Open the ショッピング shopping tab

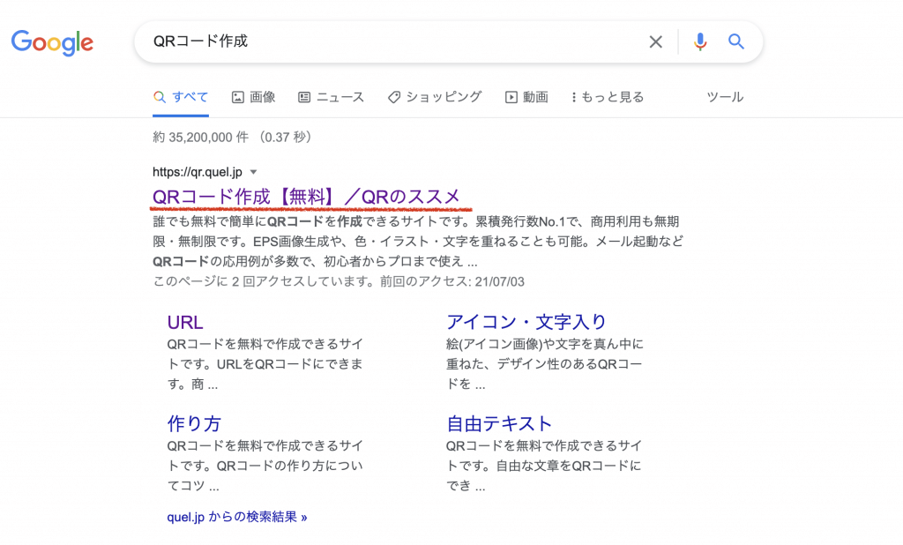point(435,97)
